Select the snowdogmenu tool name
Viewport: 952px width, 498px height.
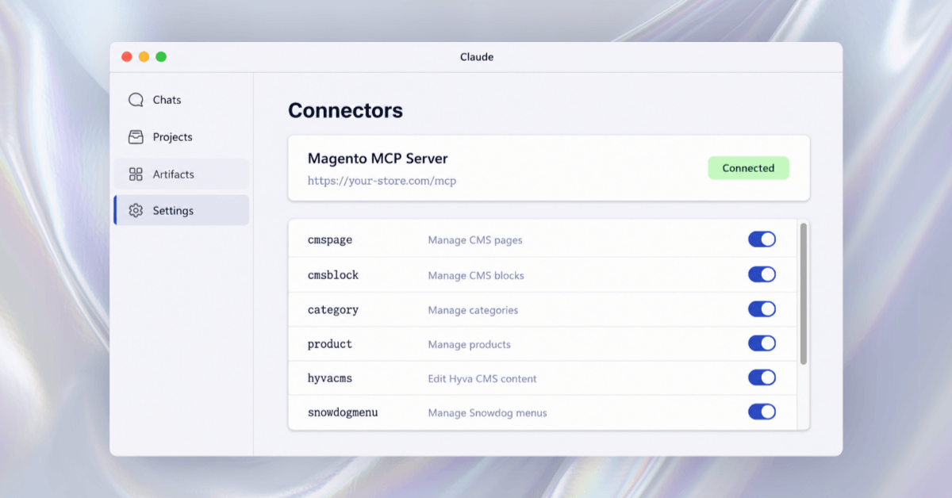pos(343,412)
